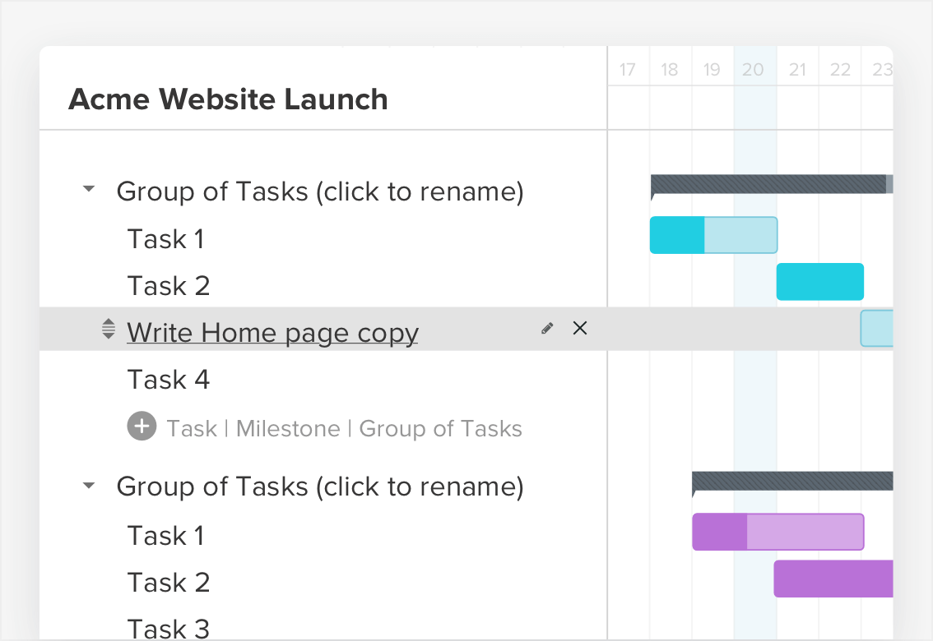Select Task 4 in the task list
The height and width of the screenshot is (641, 933).
(168, 379)
